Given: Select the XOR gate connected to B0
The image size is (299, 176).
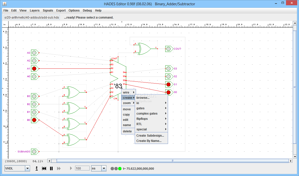Looking at the screenshot, I should coord(74,140).
